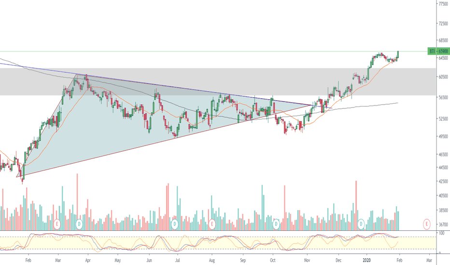Click the 68500 price axis label
The image size is (450, 265).
pos(443,40)
